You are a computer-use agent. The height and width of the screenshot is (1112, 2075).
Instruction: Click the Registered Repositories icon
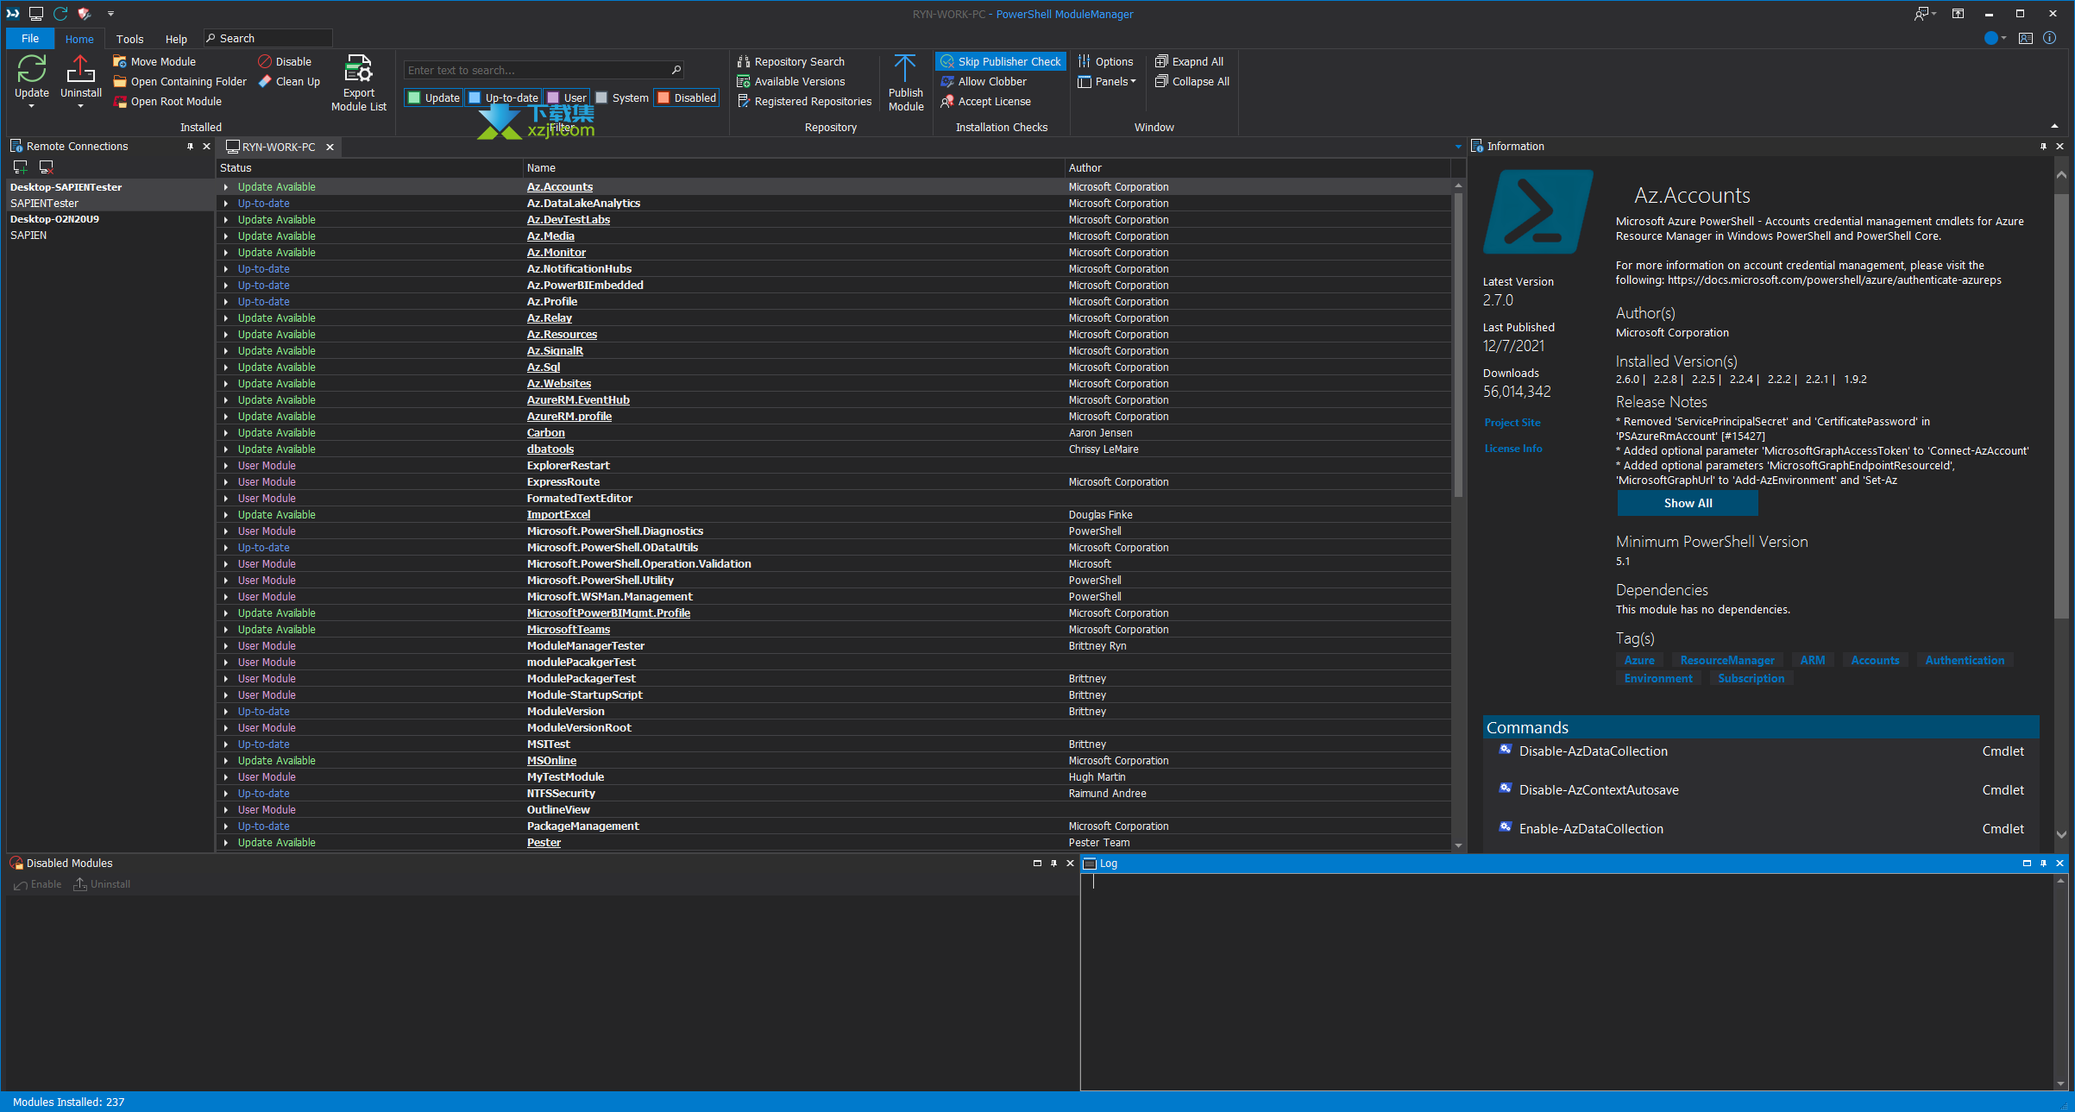click(744, 102)
